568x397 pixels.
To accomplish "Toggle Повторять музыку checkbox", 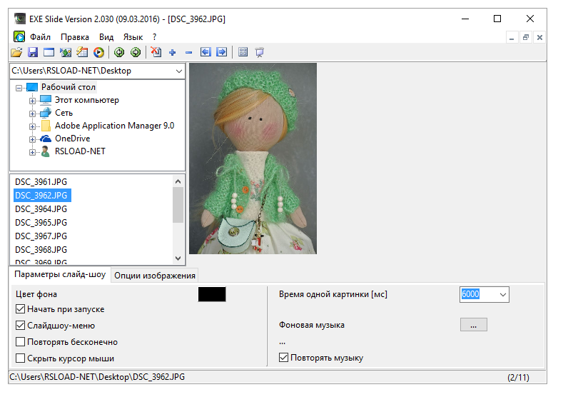I will click(x=283, y=358).
